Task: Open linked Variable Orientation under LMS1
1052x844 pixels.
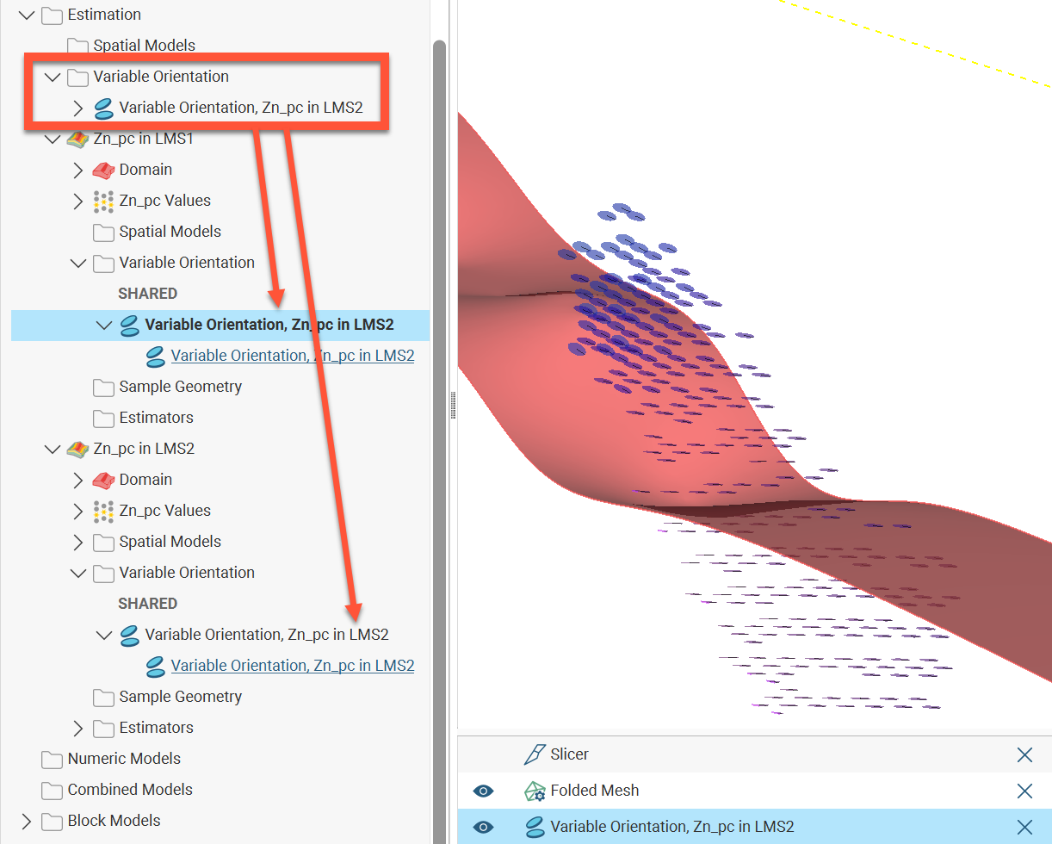Action: tap(292, 356)
